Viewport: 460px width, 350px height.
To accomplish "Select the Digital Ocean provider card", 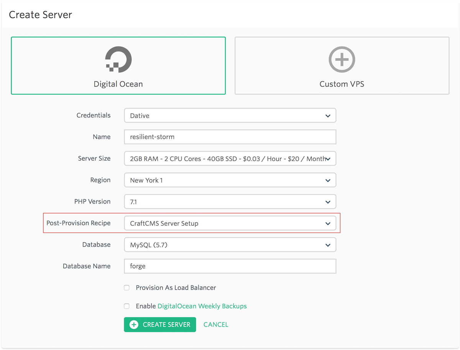I will tap(118, 65).
